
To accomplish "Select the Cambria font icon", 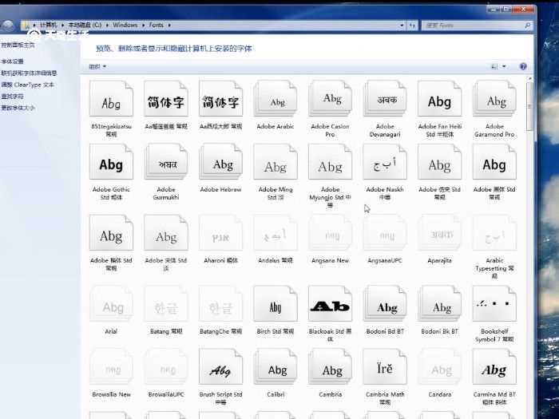I will click(x=330, y=367).
